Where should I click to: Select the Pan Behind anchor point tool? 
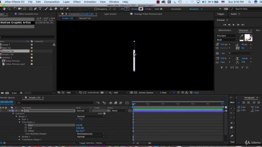[x=25, y=9]
